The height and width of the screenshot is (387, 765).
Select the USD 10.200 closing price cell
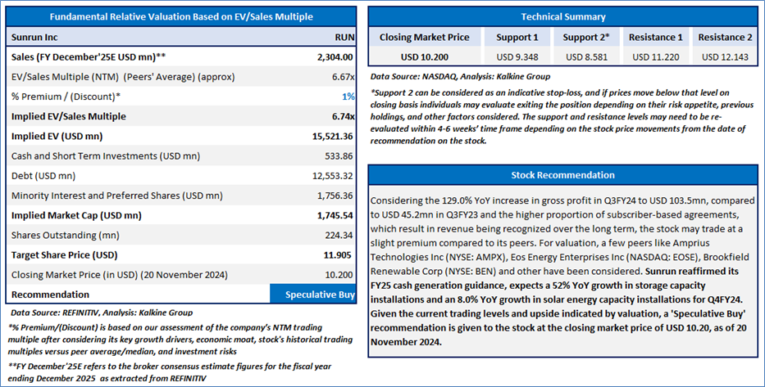click(x=425, y=57)
